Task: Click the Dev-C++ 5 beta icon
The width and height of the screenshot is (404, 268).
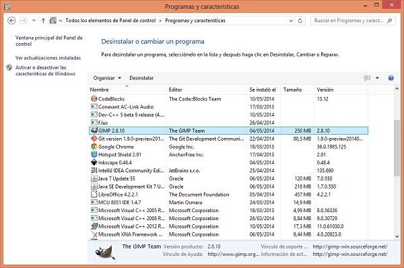Action: click(94, 114)
